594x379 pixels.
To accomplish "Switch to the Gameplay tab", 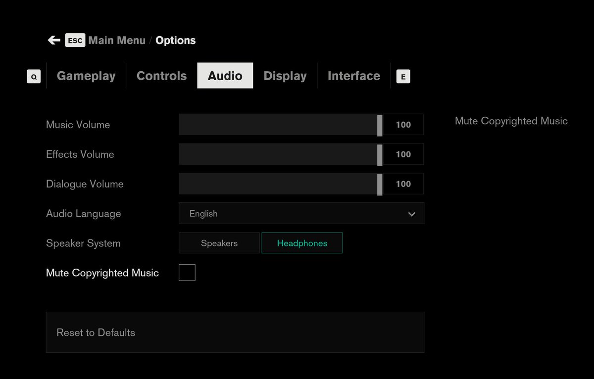I will point(86,76).
